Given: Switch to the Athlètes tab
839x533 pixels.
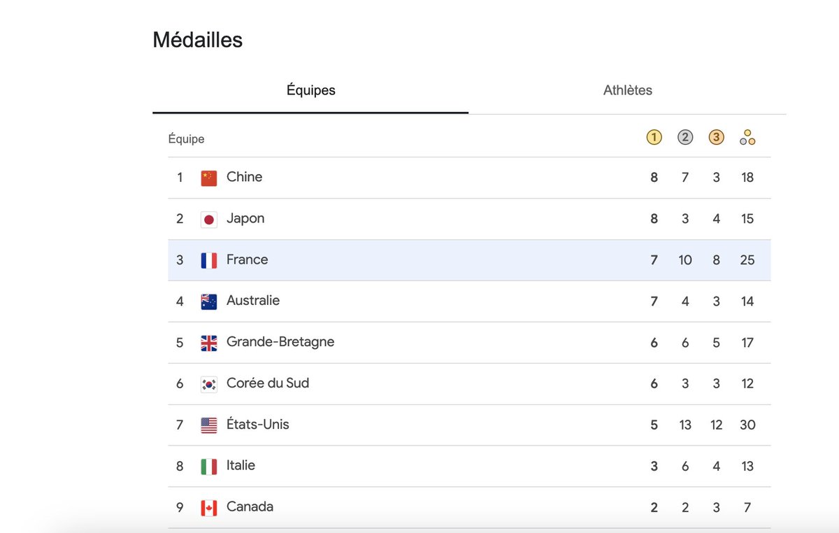Looking at the screenshot, I should click(628, 90).
